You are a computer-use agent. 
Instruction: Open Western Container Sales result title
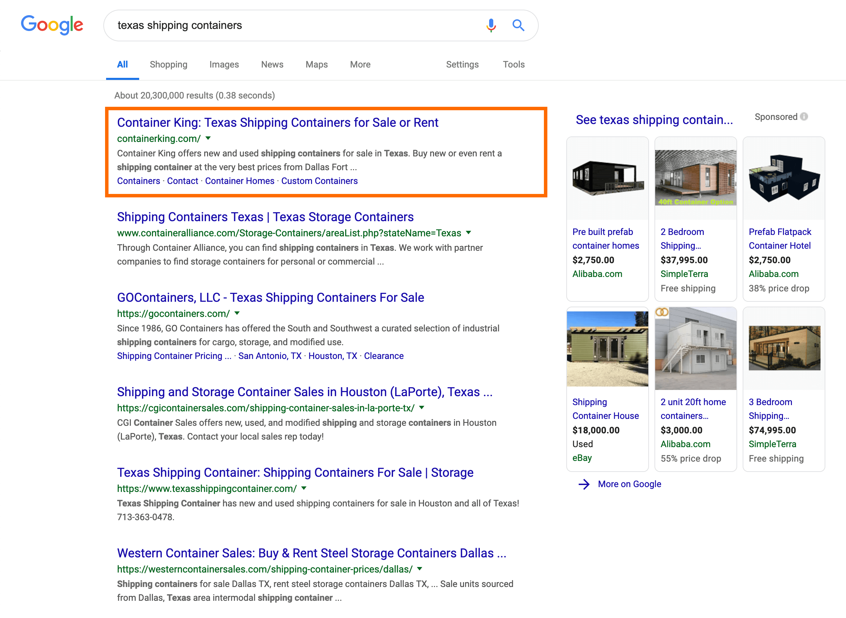point(311,553)
